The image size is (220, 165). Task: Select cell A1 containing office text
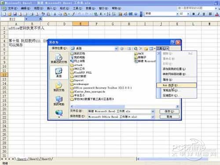tap(16, 28)
